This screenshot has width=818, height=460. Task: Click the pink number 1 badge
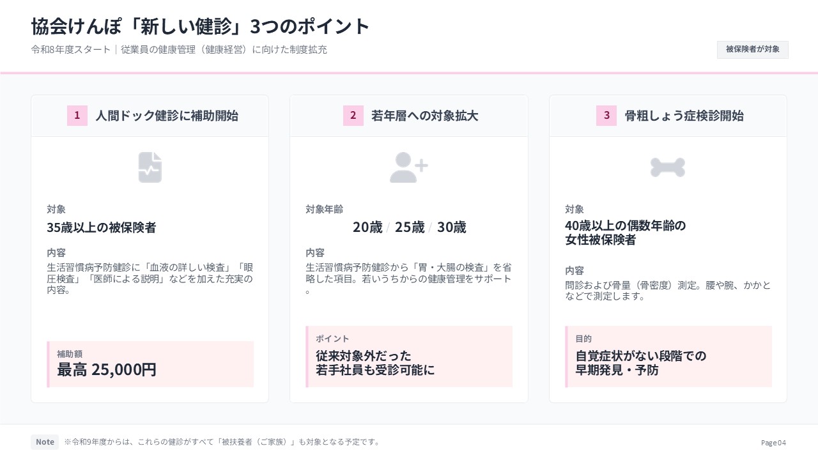pyautogui.click(x=77, y=116)
